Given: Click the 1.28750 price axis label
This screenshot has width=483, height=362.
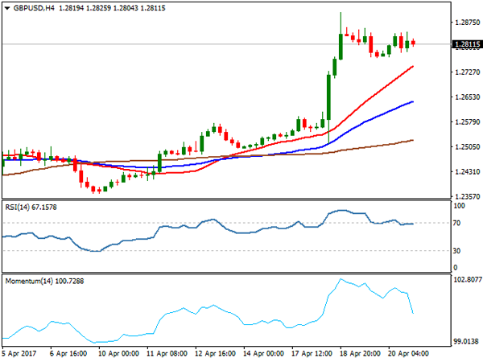Looking at the screenshot, I should 467,23.
